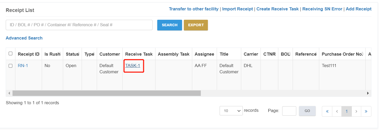Sort by Status column arrows

(78, 54)
